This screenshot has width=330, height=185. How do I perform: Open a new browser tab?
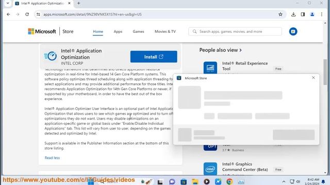pyautogui.click(x=79, y=4)
